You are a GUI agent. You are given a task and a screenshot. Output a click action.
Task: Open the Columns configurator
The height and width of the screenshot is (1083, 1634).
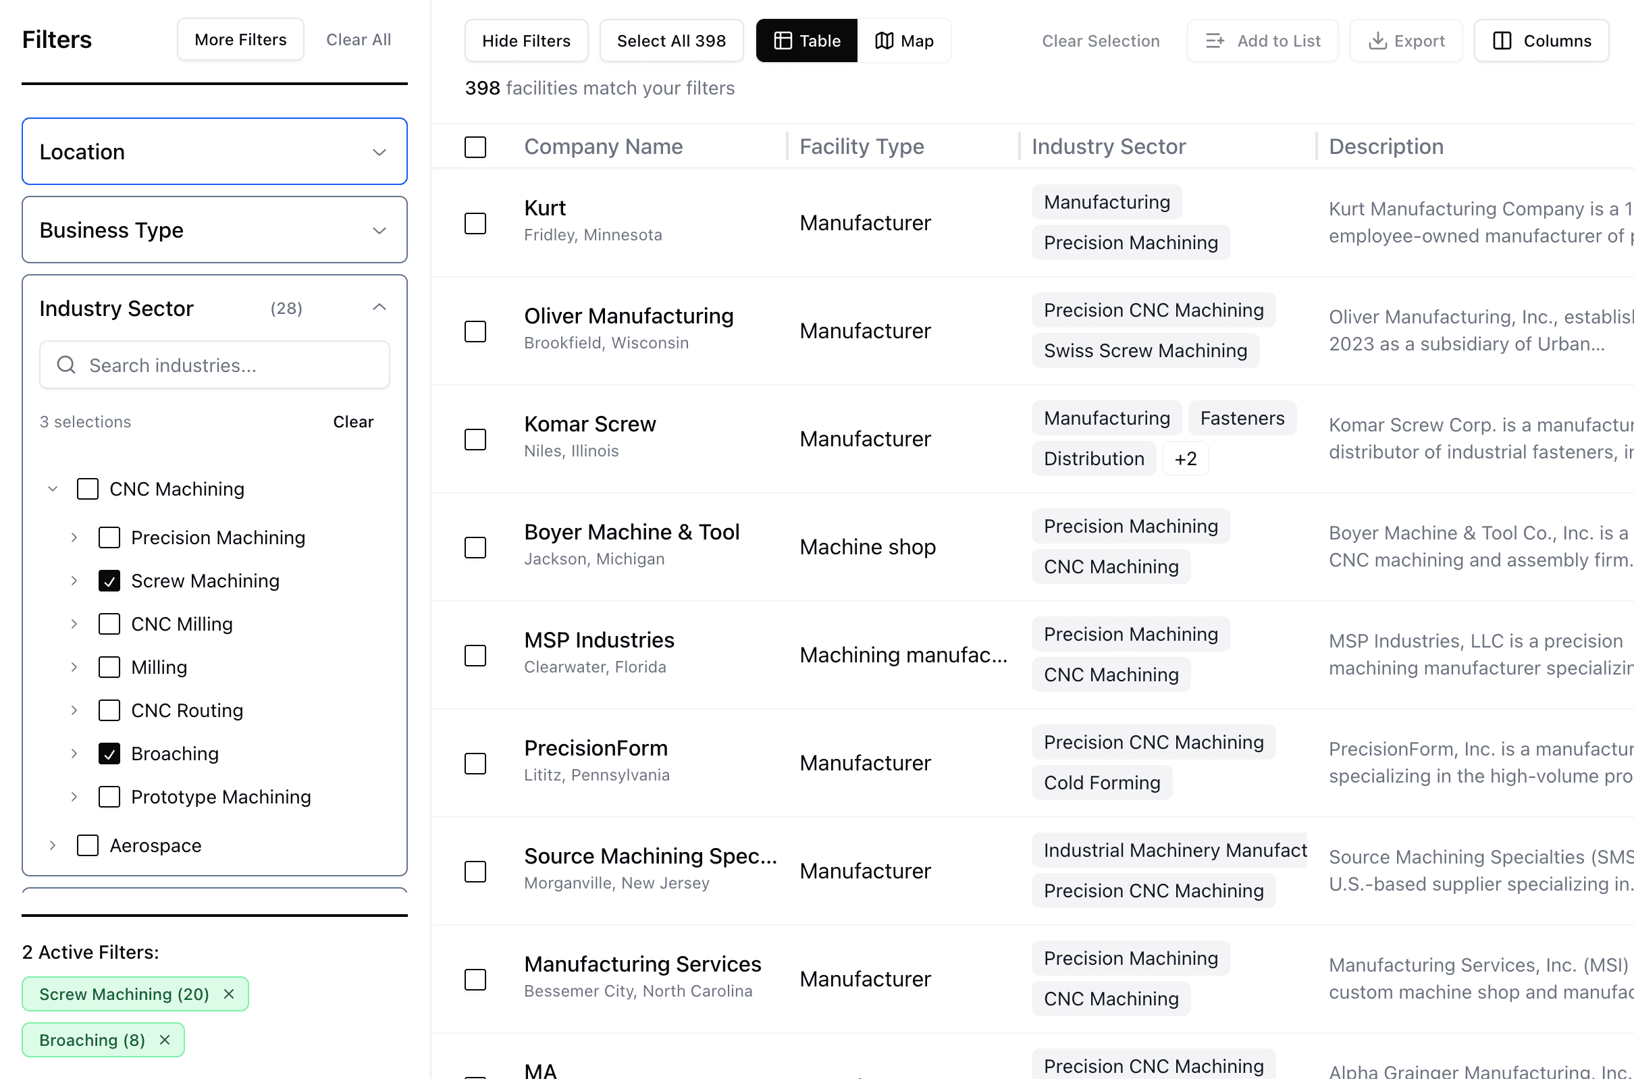[1541, 41]
